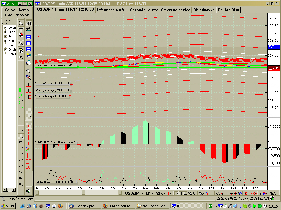The height and width of the screenshot is (210, 281).
Task: Expand the Grafy tree node
Action: pos(5,32)
